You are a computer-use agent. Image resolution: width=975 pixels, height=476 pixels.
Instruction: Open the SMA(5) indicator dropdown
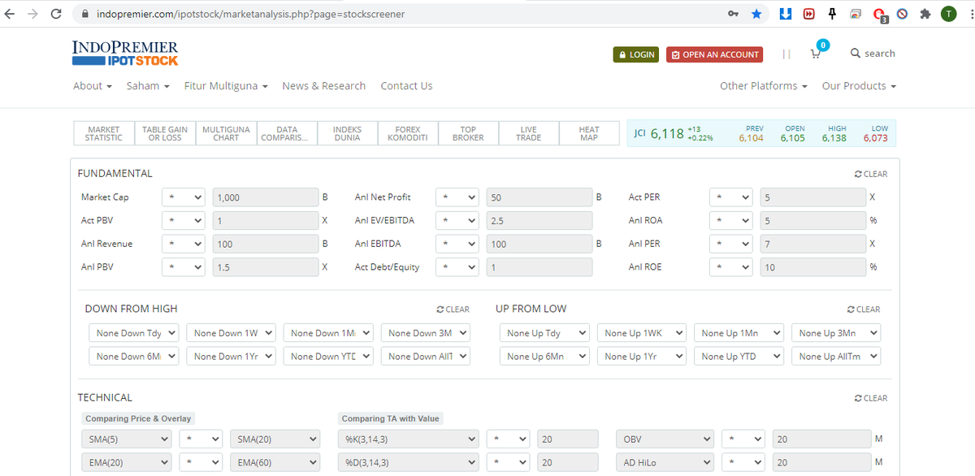coord(127,439)
